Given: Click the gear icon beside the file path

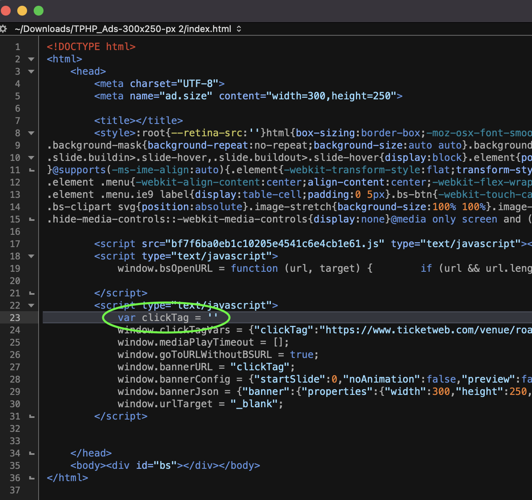Looking at the screenshot, I should coord(3,29).
